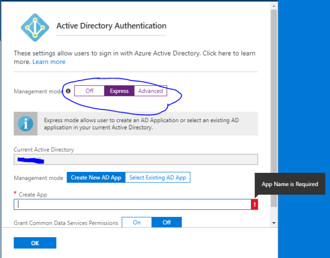Click the Current Active Directory field
Viewport: 330px width, 258px height.
click(136, 160)
